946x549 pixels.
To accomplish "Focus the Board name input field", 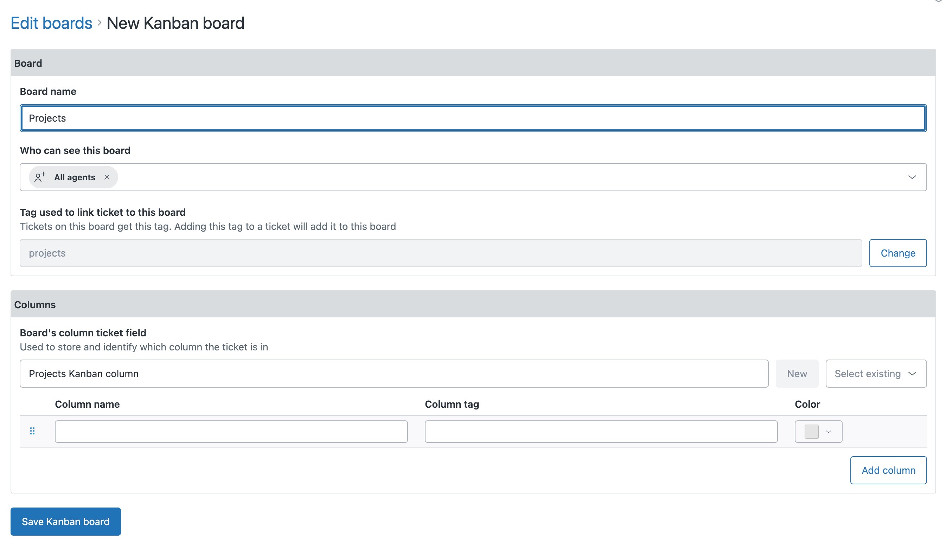I will click(x=473, y=118).
